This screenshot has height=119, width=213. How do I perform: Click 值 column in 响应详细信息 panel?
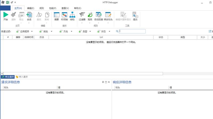pyautogui.click(x=191, y=88)
